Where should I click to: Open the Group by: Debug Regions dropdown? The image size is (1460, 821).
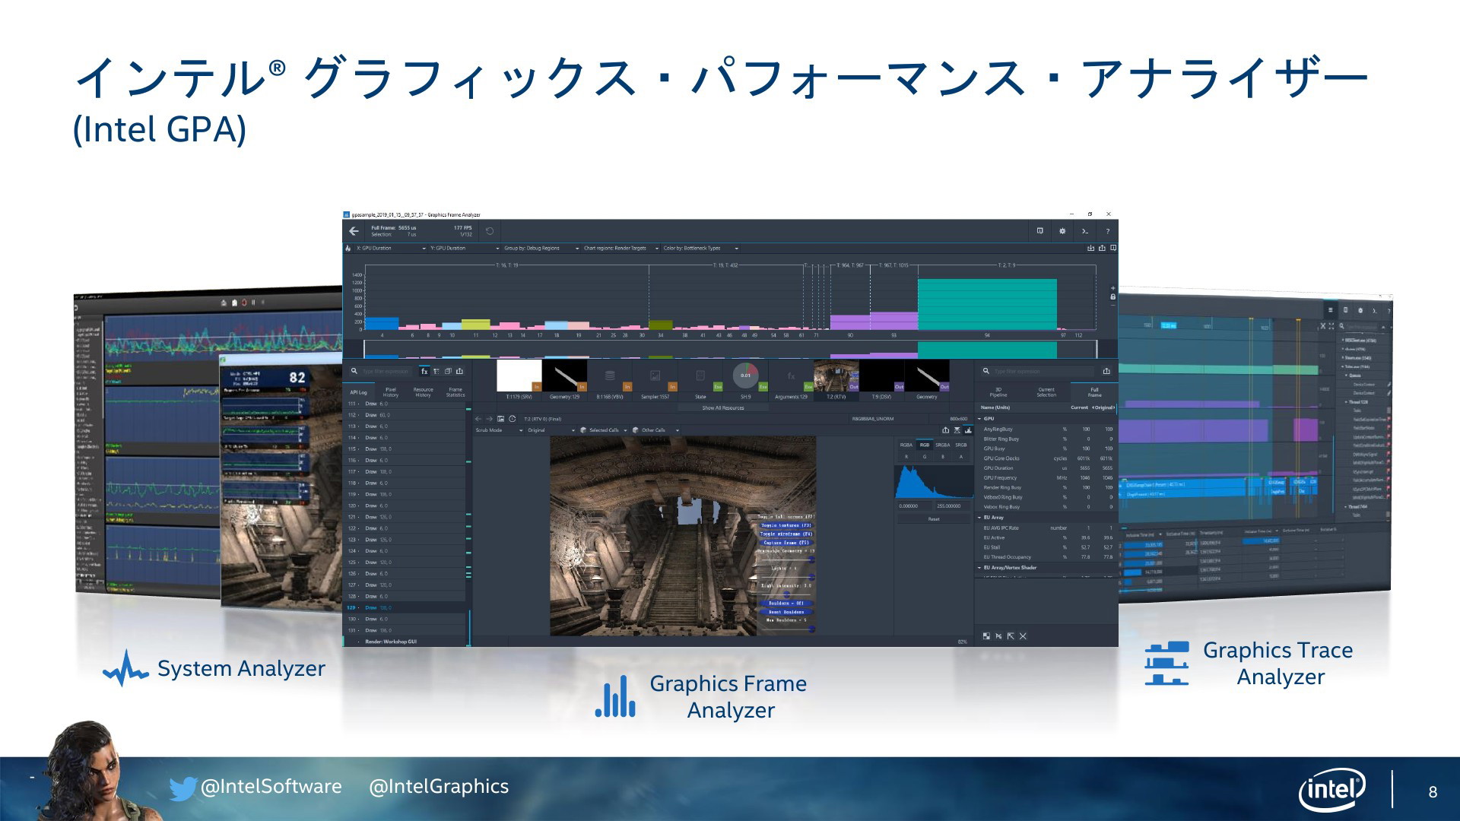(x=541, y=248)
